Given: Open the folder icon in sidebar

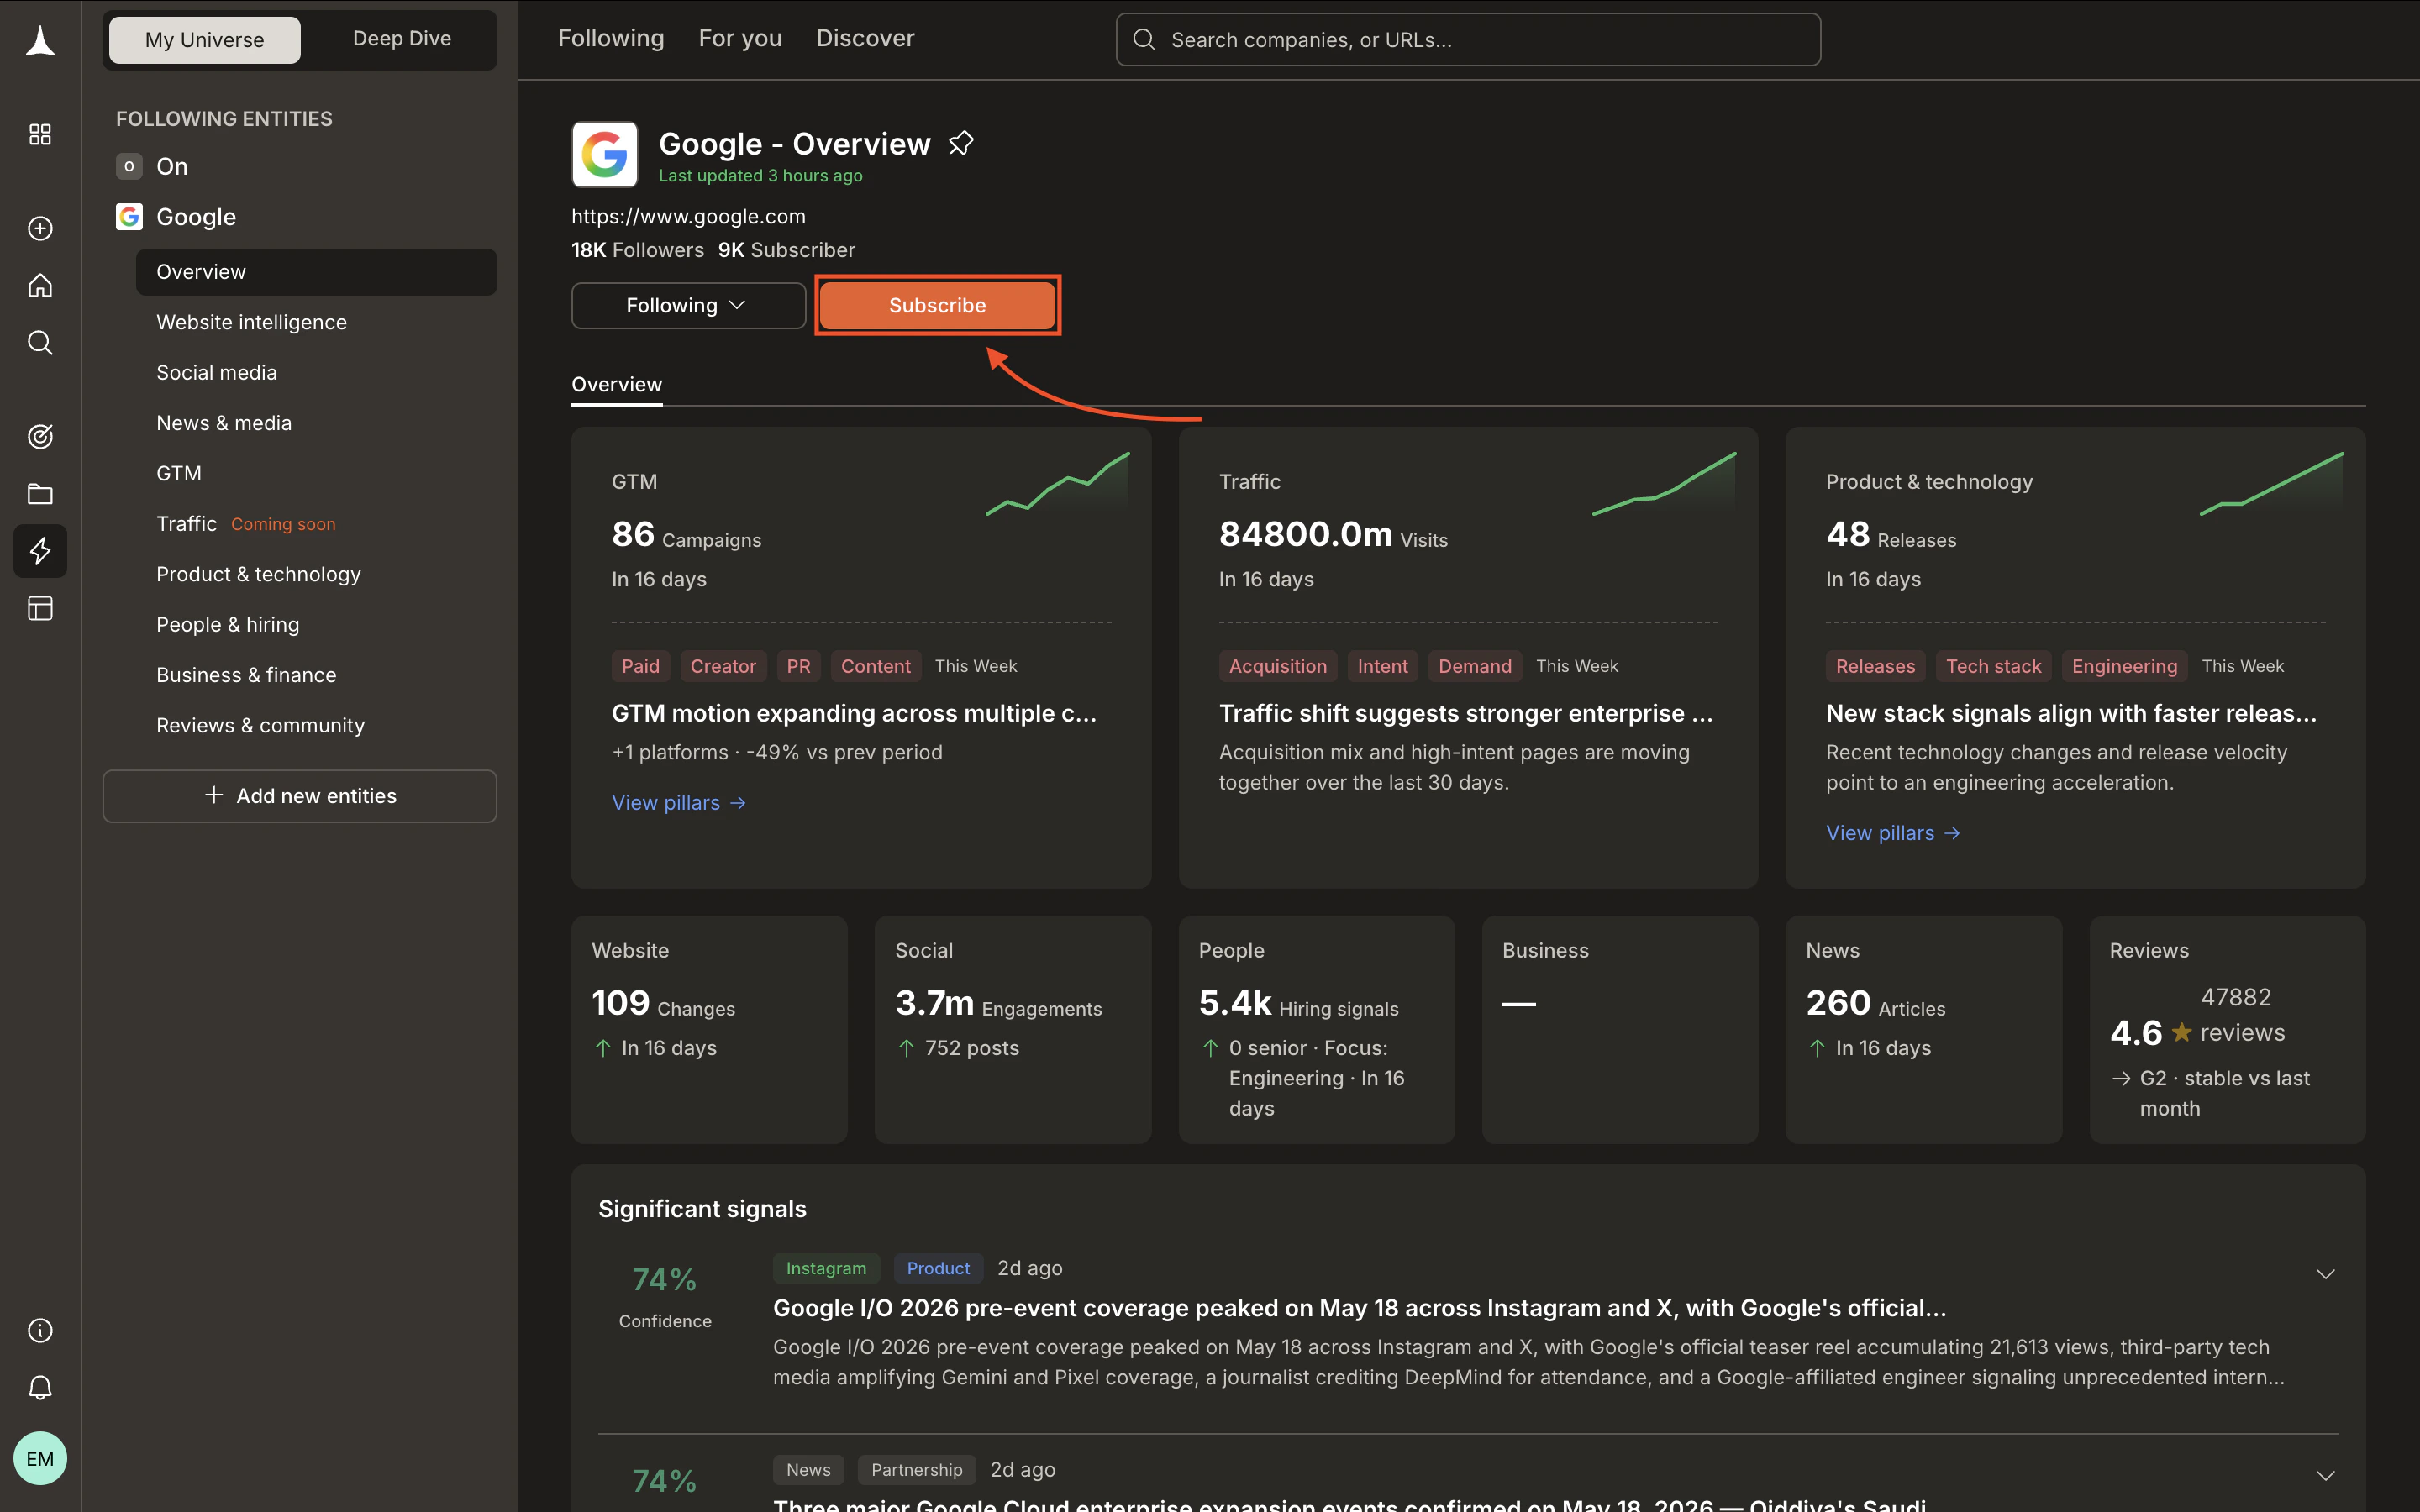Looking at the screenshot, I should (40, 494).
